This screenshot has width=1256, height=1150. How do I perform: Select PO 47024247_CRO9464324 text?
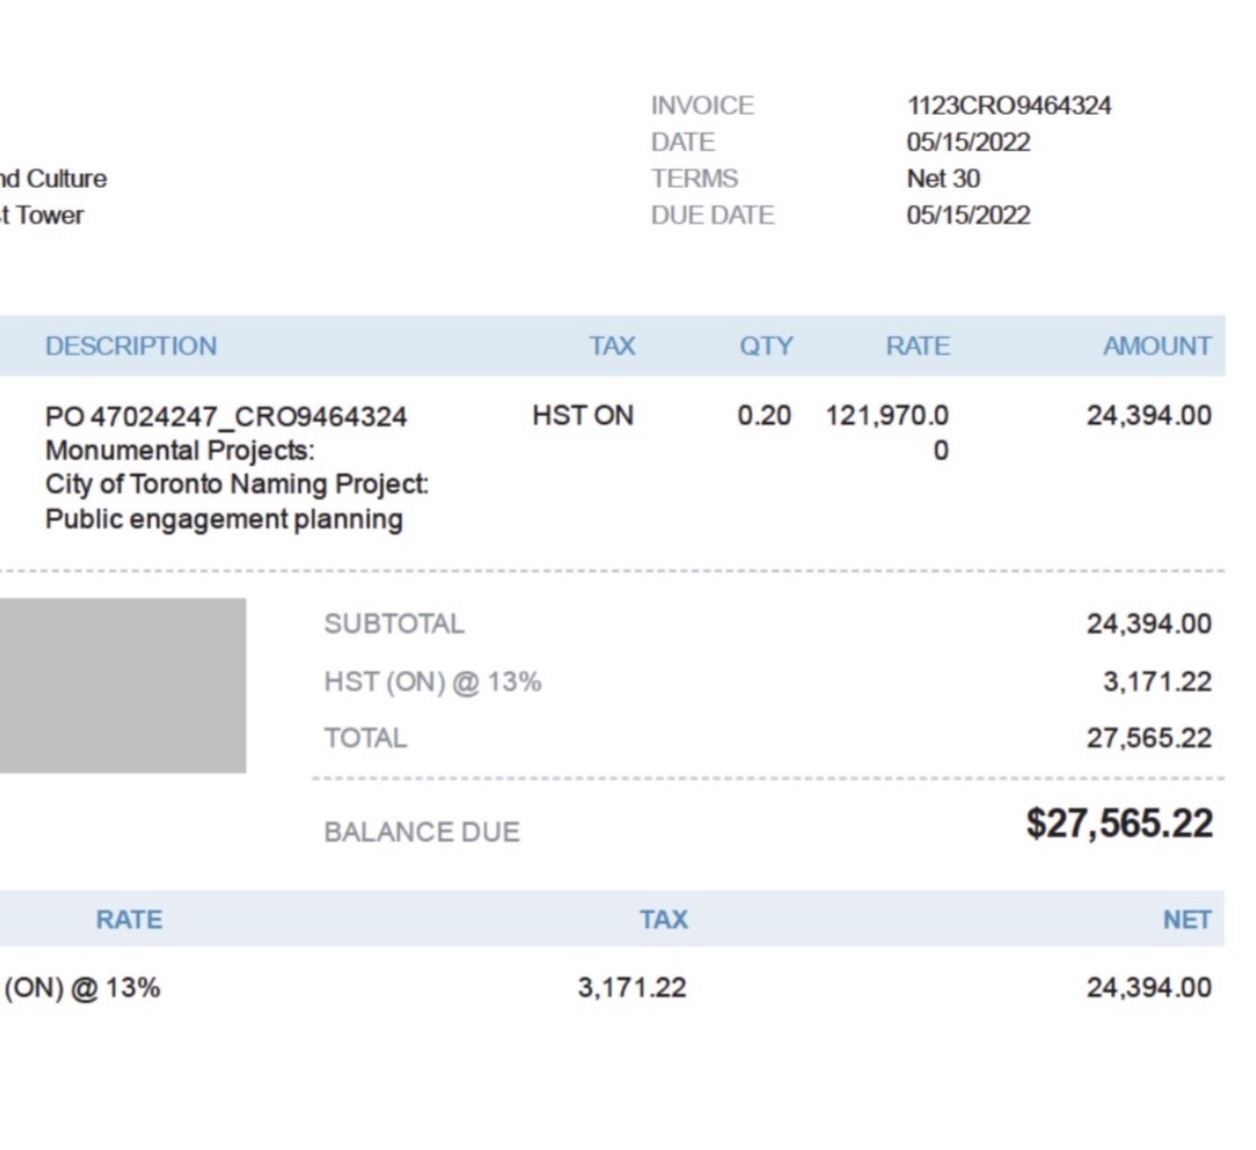[226, 417]
